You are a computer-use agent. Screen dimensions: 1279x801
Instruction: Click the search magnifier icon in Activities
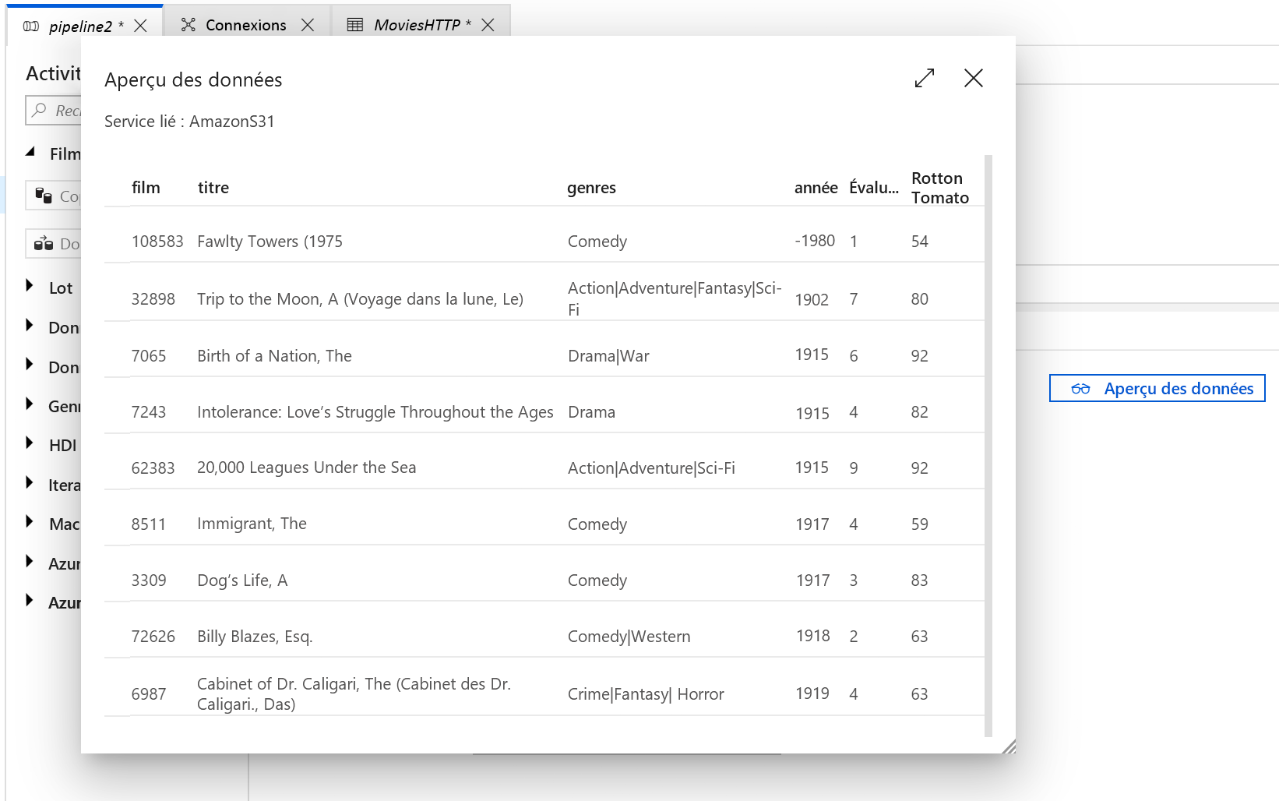pos(39,110)
